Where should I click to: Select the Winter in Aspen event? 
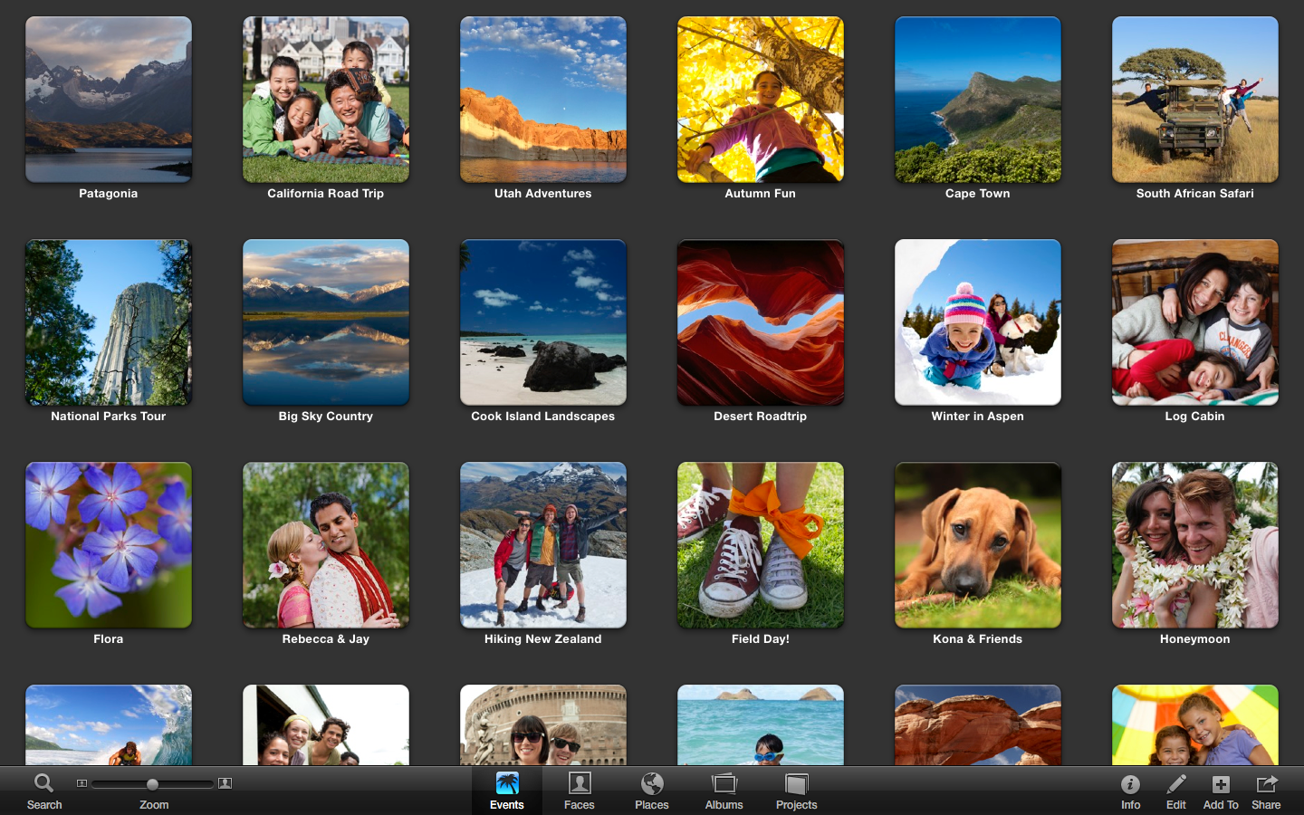978,322
